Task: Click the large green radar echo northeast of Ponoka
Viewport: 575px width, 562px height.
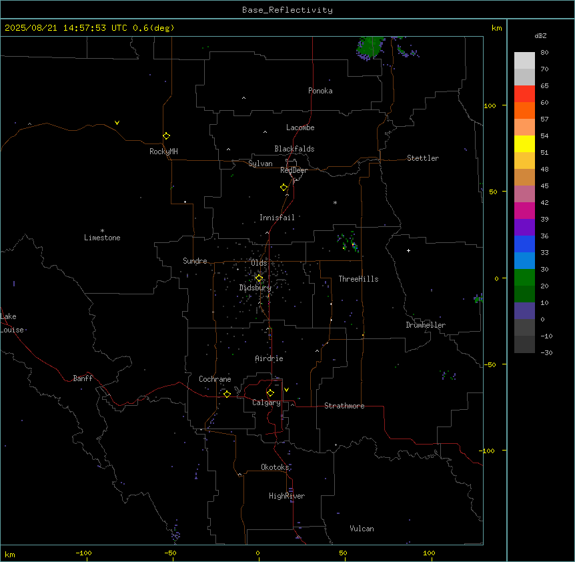Action: 370,47
